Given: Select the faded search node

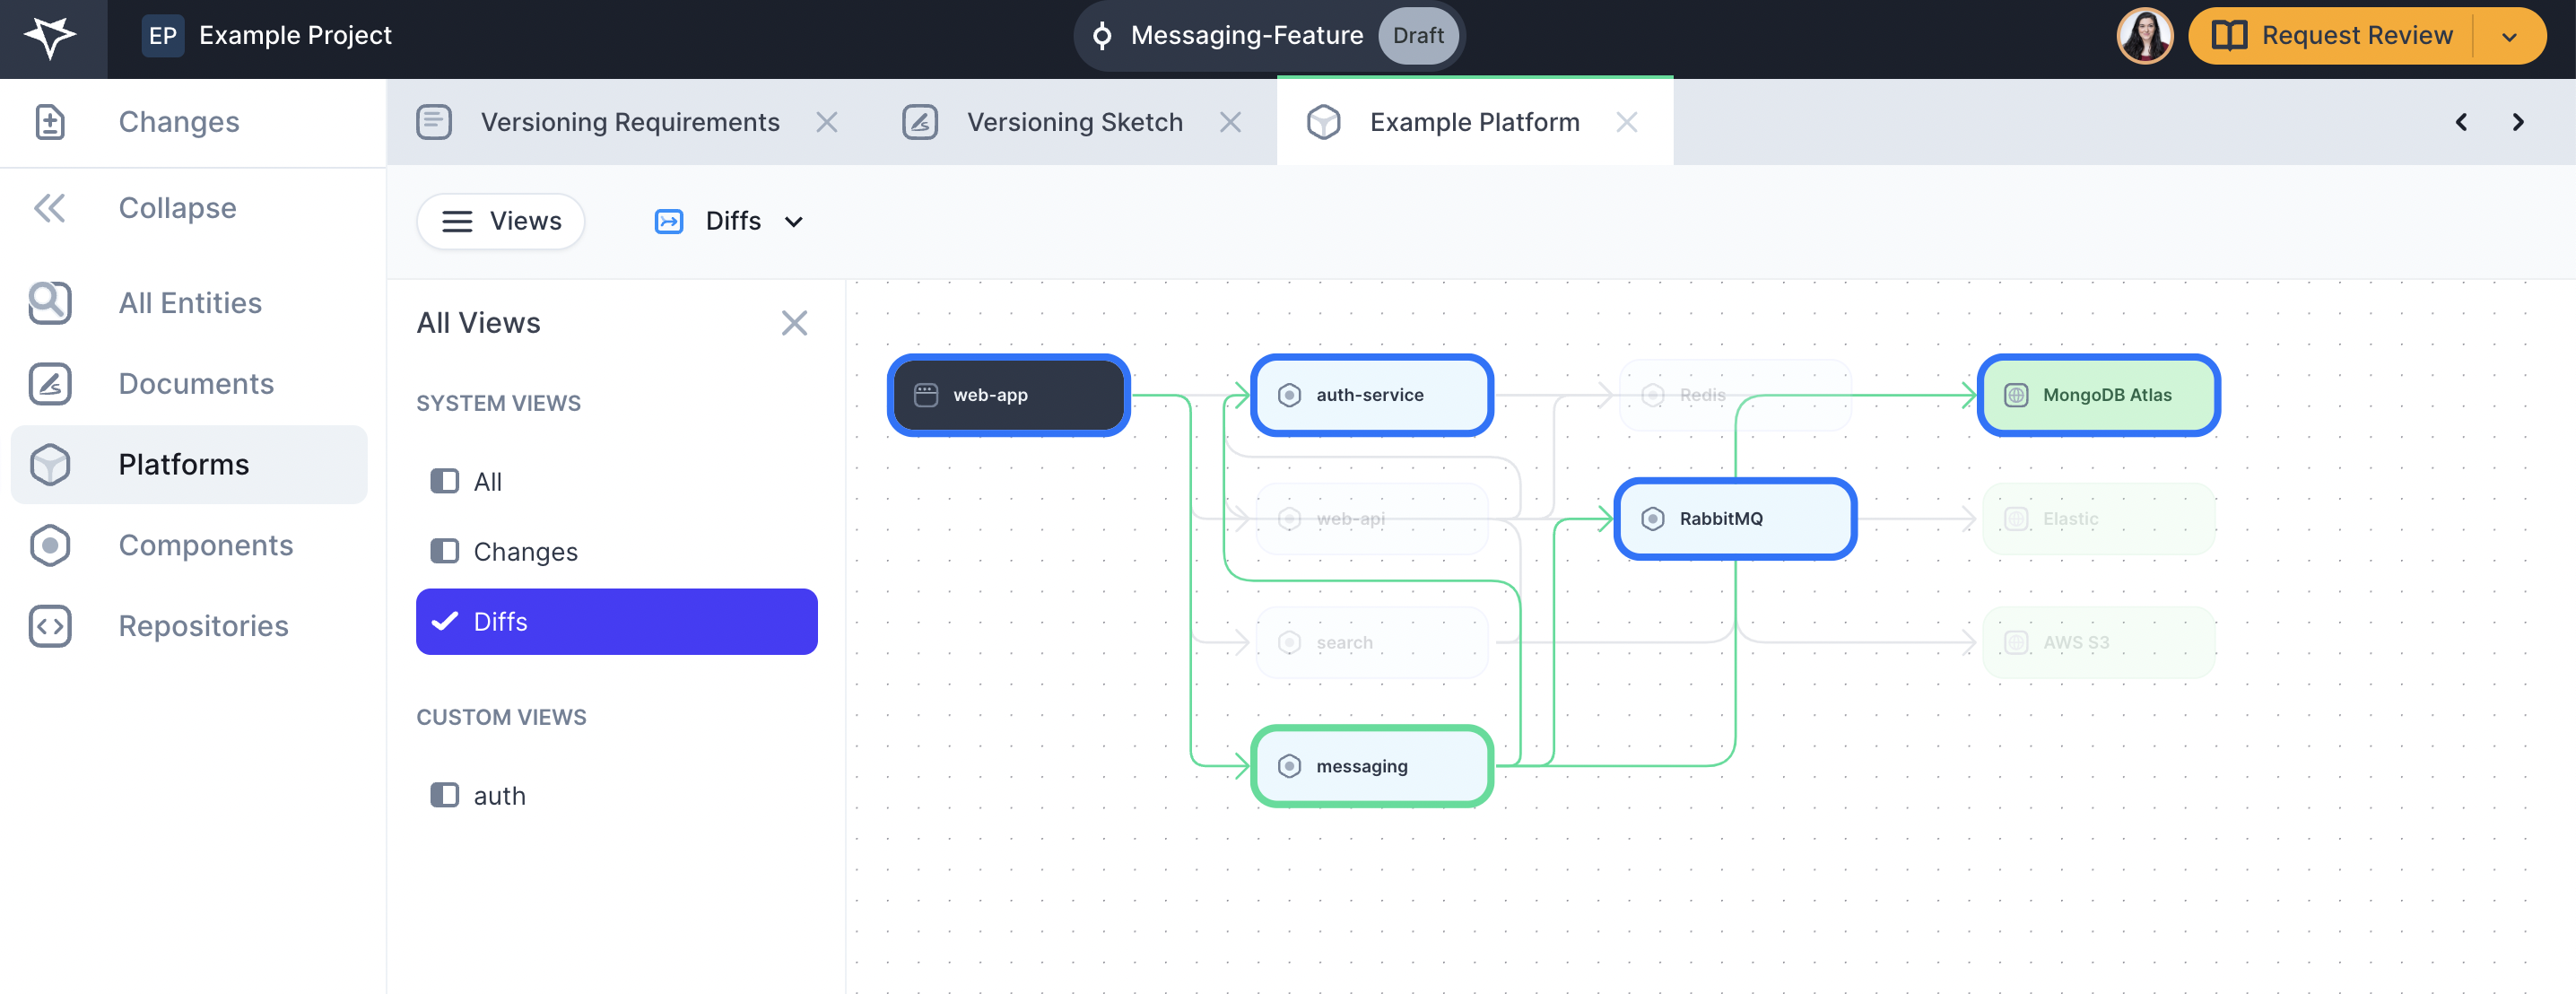Looking at the screenshot, I should point(1372,643).
